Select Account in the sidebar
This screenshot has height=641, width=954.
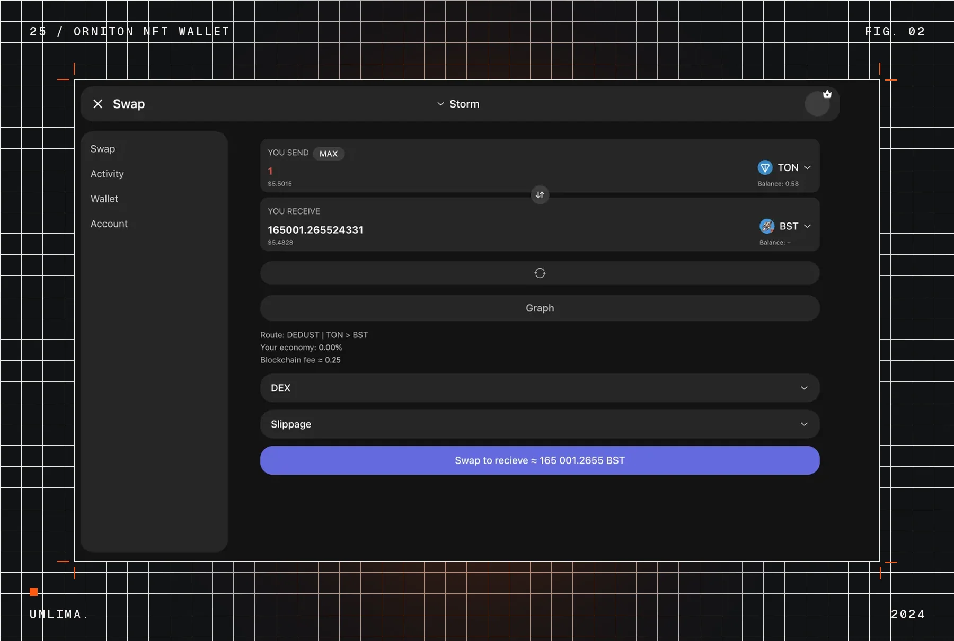109,224
